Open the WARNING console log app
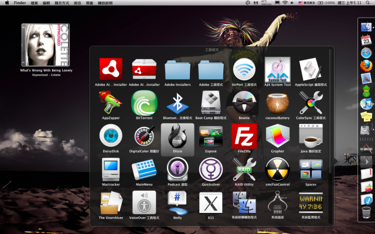 [311, 202]
